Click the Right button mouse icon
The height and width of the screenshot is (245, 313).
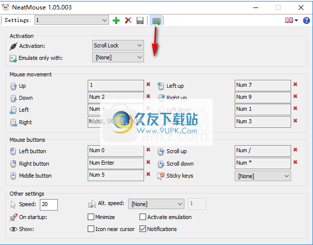(13, 164)
